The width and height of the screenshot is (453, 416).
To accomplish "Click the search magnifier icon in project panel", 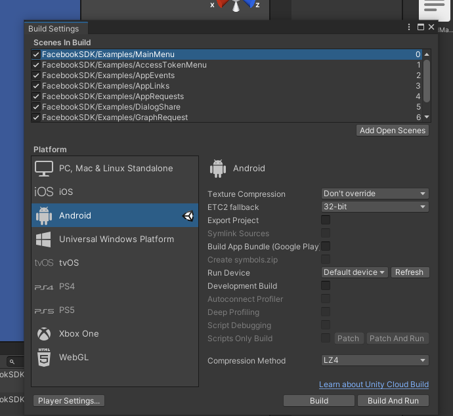I will (12, 362).
